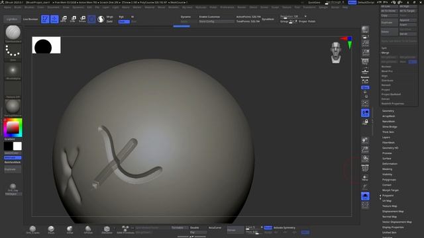The height and width of the screenshot is (238, 424).
Task: Adjust the DynaMesh Resolution slider
Action: coord(293,17)
